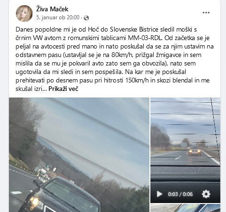The height and width of the screenshot is (212, 226).
Task: Open the large black car photo
Action: 79,155
